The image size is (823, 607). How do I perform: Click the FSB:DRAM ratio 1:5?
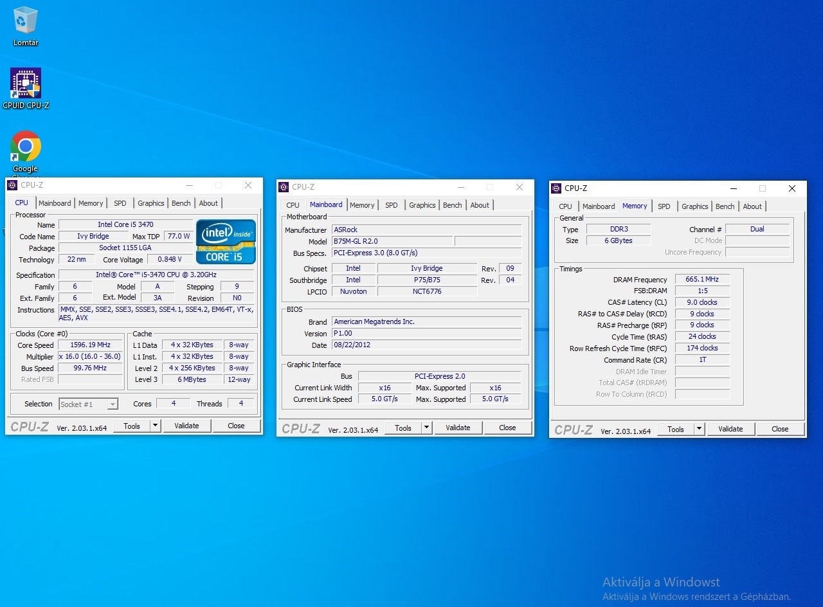[702, 291]
